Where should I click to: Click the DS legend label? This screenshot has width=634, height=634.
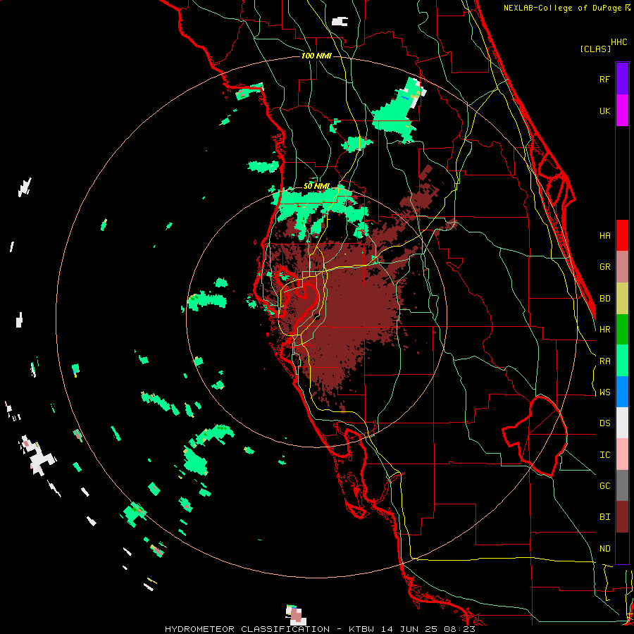[x=604, y=423]
